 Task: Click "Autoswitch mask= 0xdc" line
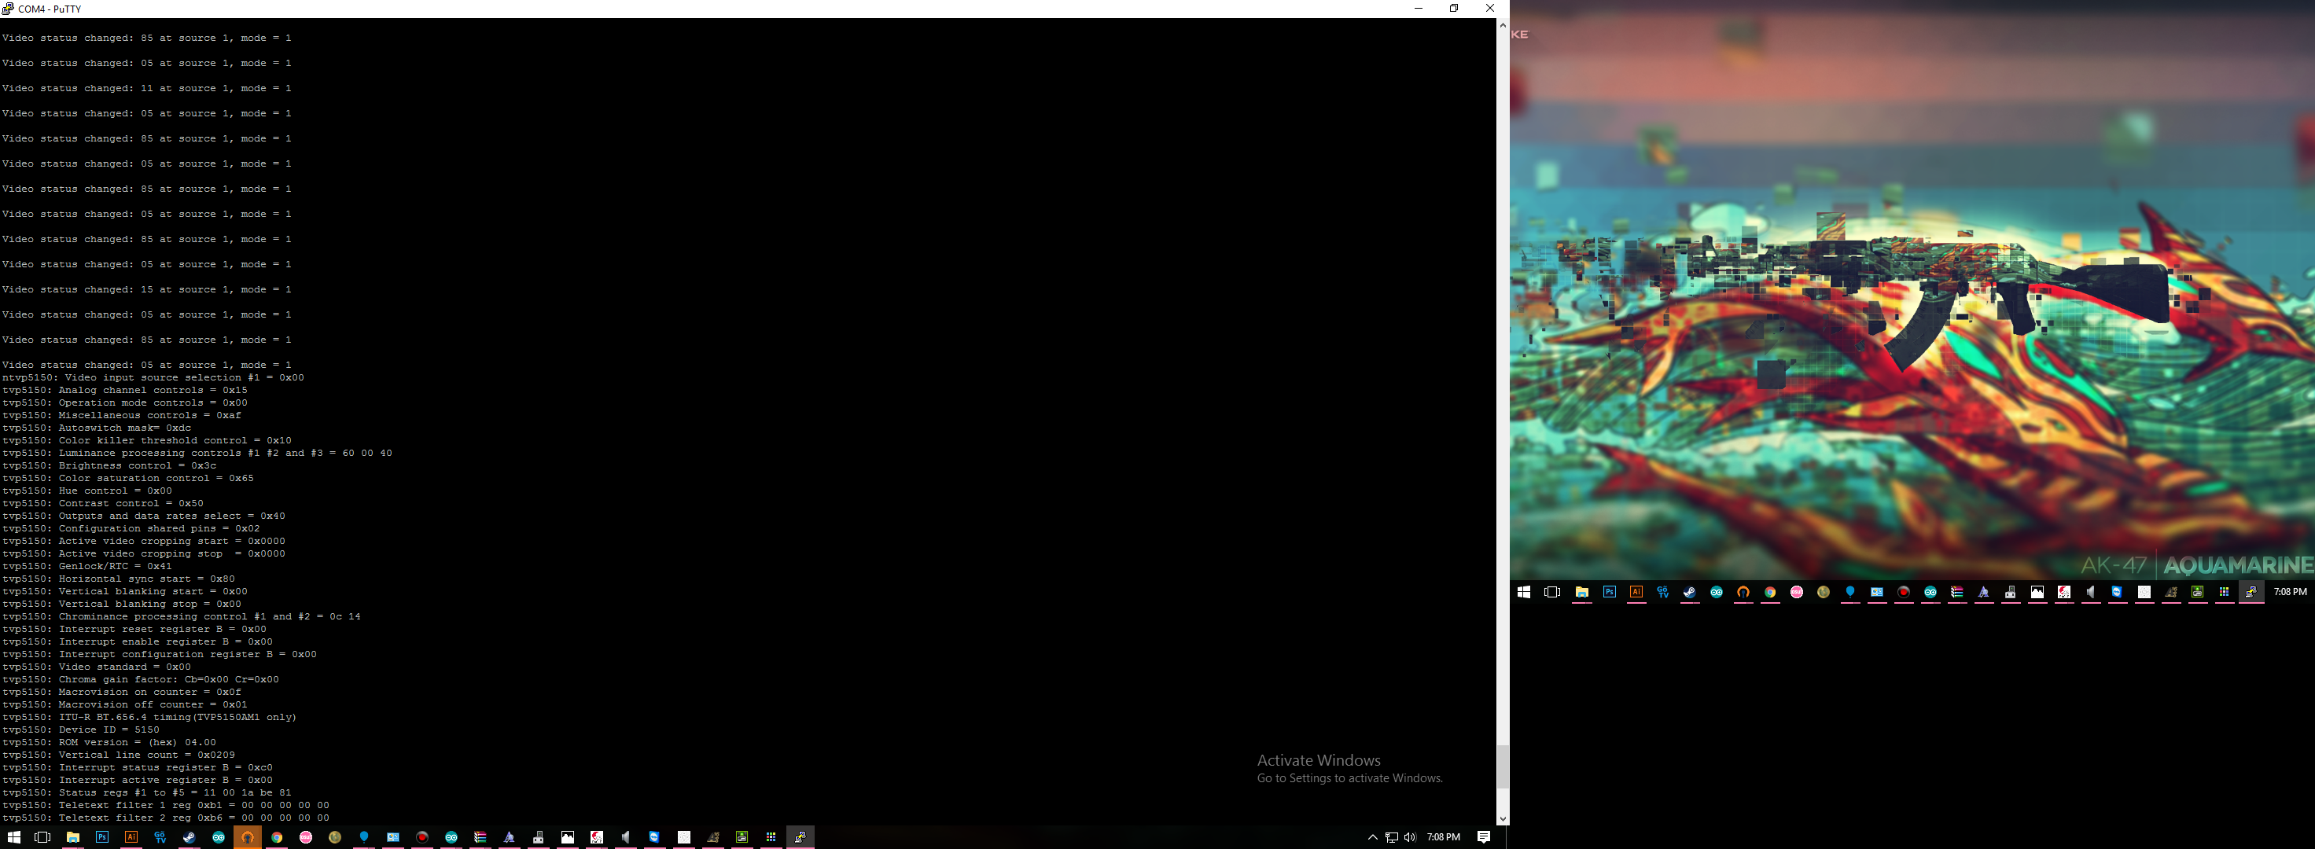[96, 428]
